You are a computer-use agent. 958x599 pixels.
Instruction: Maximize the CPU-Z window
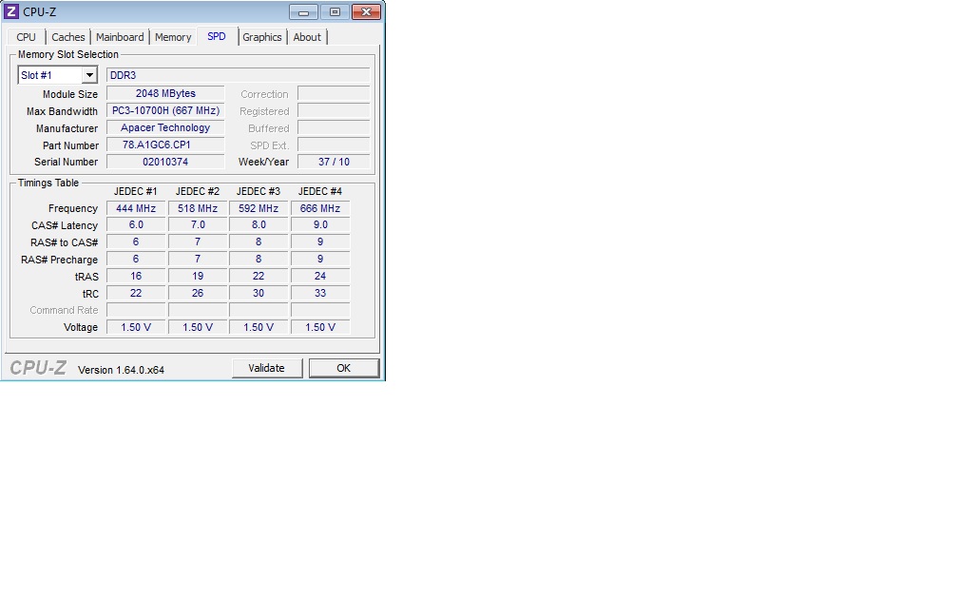(x=335, y=11)
